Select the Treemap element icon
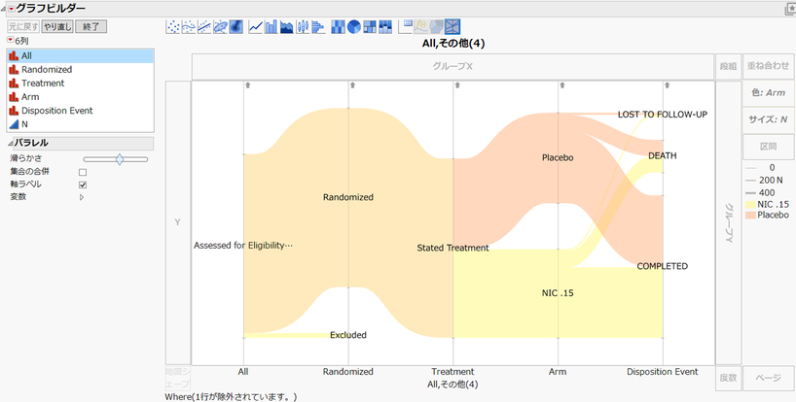 (370, 27)
